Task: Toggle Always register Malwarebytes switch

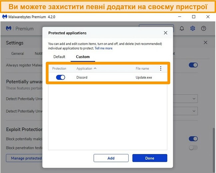Action: pyautogui.click(x=193, y=65)
